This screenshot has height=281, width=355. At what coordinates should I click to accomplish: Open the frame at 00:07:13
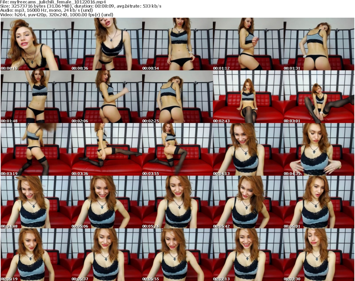(248, 254)
